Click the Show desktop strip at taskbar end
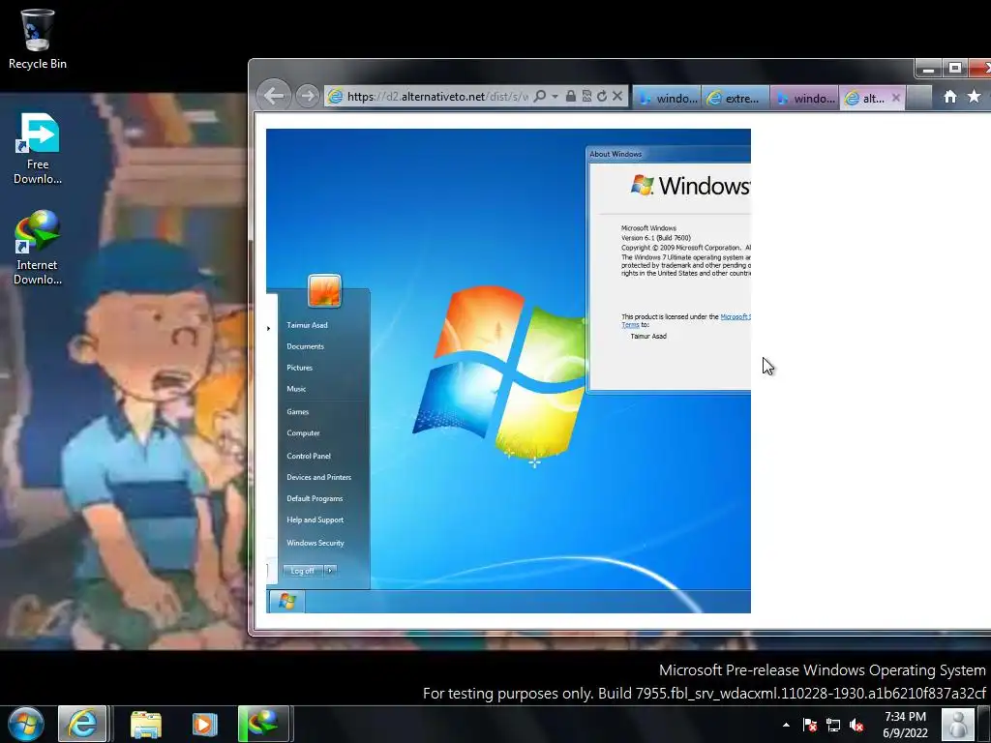 pyautogui.click(x=984, y=725)
